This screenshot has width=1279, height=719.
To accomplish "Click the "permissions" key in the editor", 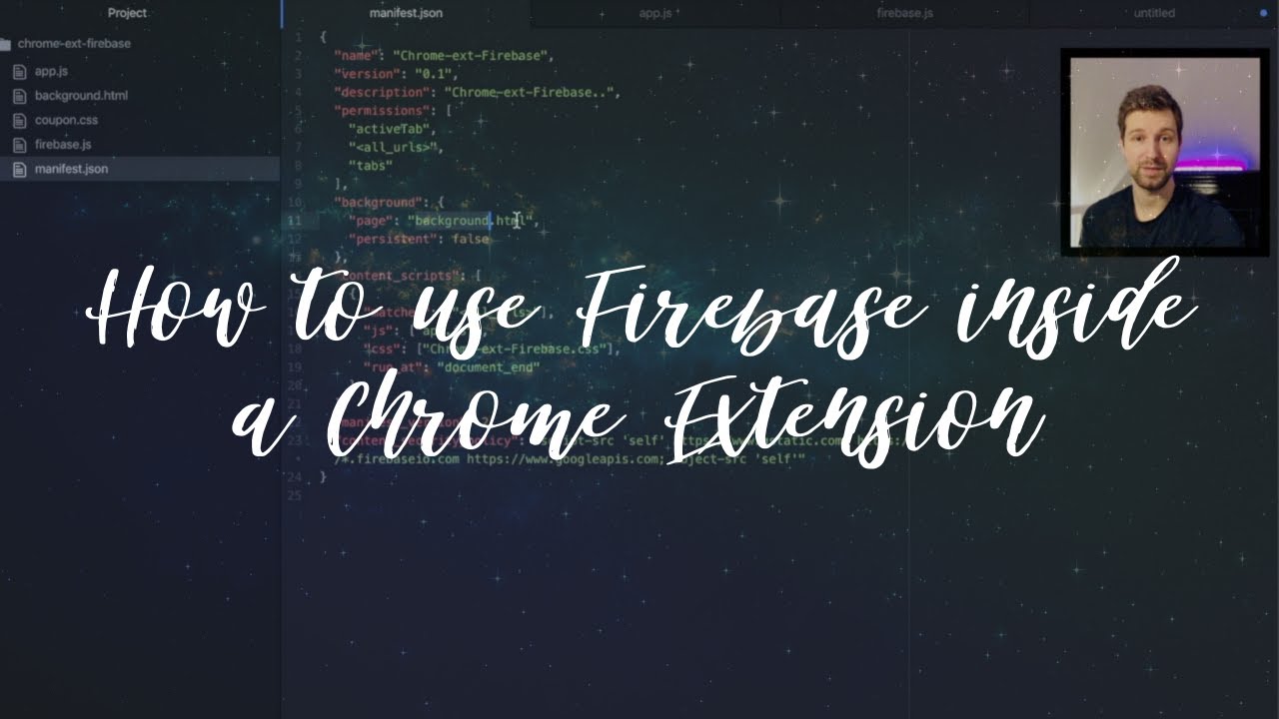I will [x=378, y=110].
